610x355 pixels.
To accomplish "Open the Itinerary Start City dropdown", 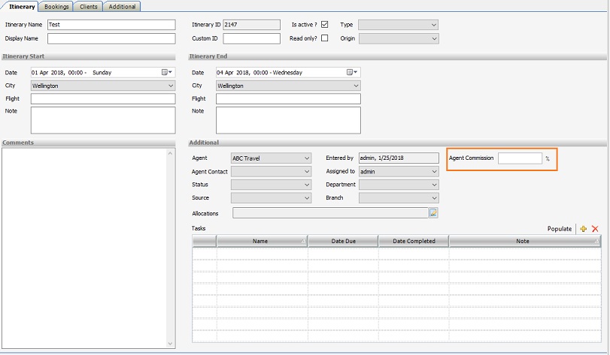I will pyautogui.click(x=102, y=86).
